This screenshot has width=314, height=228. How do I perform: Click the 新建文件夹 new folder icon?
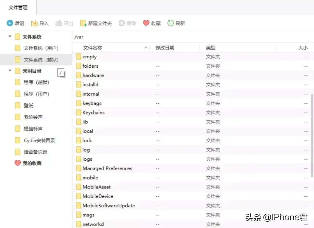coord(83,23)
